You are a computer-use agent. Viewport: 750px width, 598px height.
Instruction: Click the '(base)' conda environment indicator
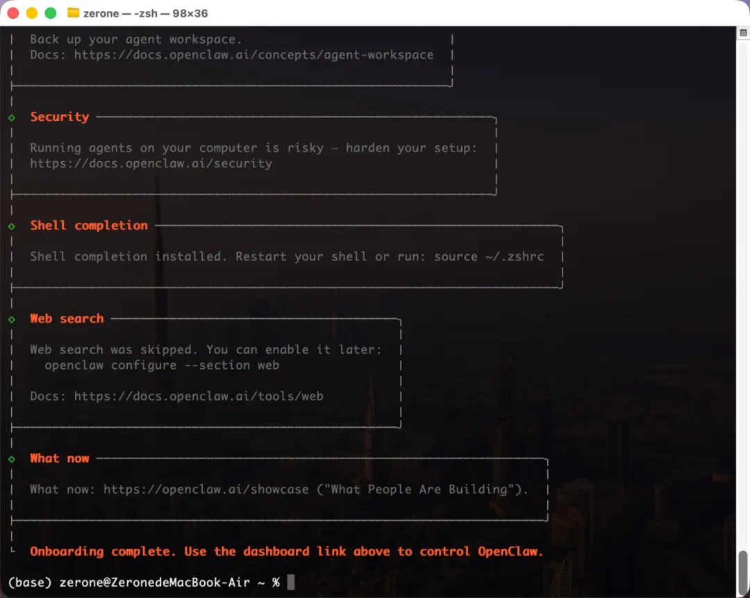click(x=30, y=583)
